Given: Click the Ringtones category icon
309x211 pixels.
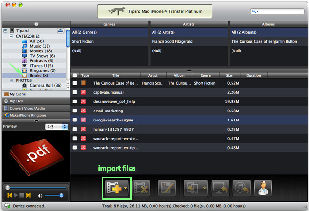Looking at the screenshot, I should (x=24, y=70).
